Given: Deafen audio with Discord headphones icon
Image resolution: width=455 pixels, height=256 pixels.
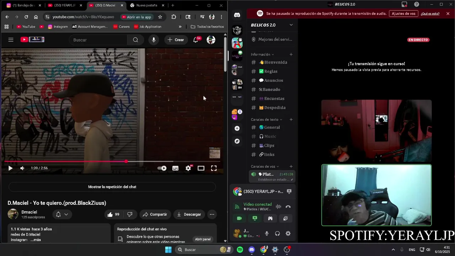Looking at the screenshot, I should tap(277, 234).
